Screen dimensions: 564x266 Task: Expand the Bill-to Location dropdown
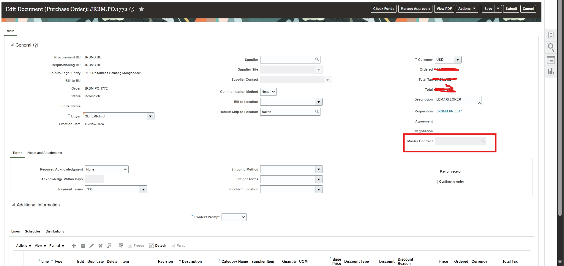click(319, 102)
